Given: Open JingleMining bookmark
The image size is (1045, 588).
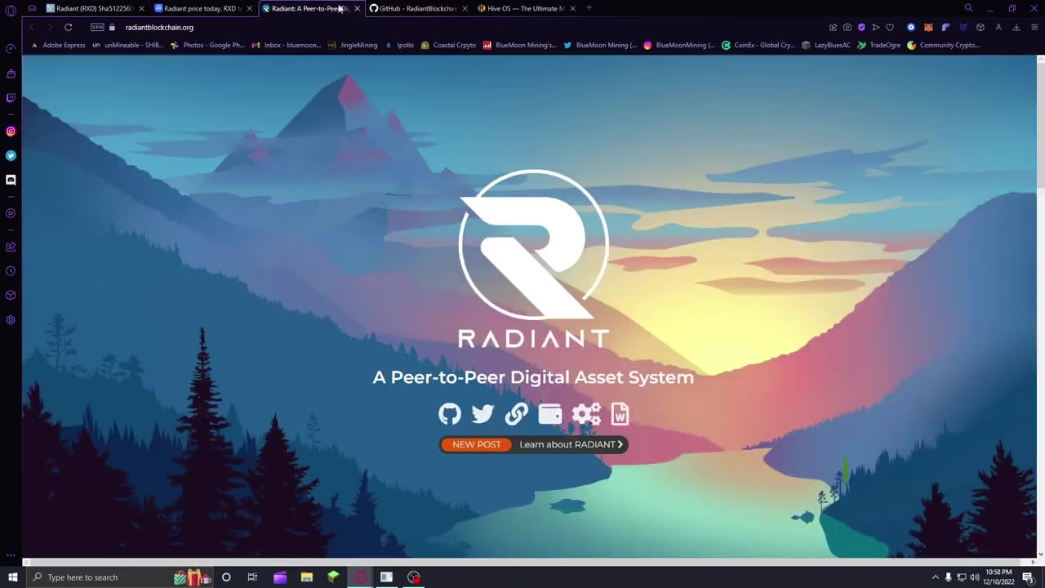Looking at the screenshot, I should click(x=353, y=45).
